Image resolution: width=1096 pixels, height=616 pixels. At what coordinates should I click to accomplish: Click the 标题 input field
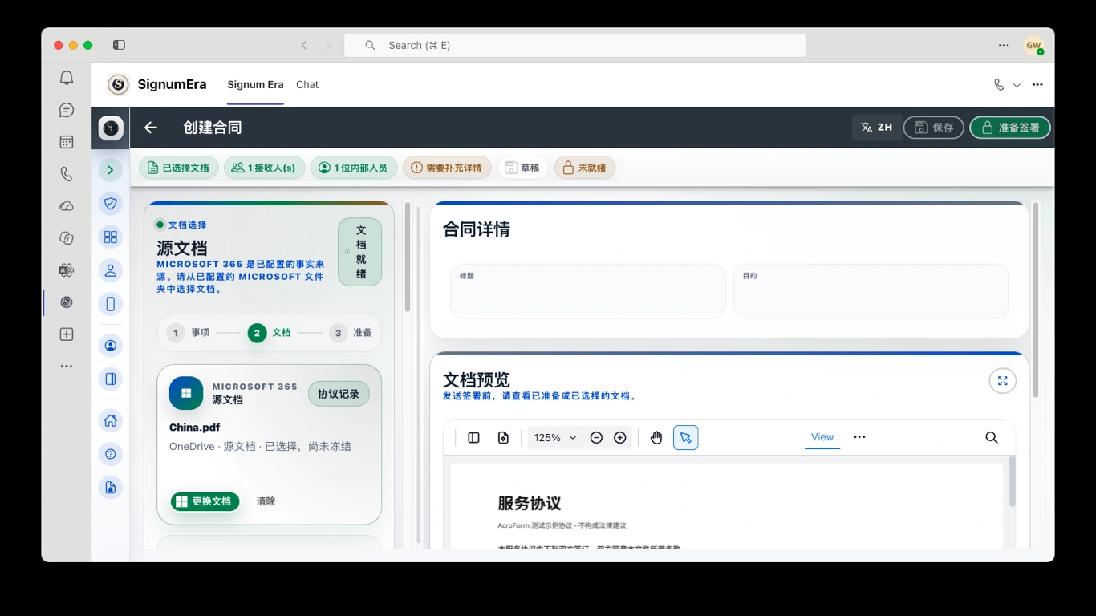click(x=588, y=291)
